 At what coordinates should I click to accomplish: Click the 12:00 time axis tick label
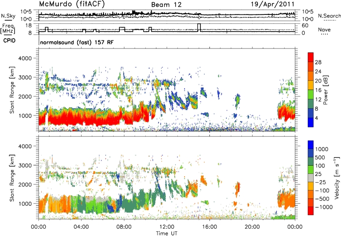(x=167, y=227)
